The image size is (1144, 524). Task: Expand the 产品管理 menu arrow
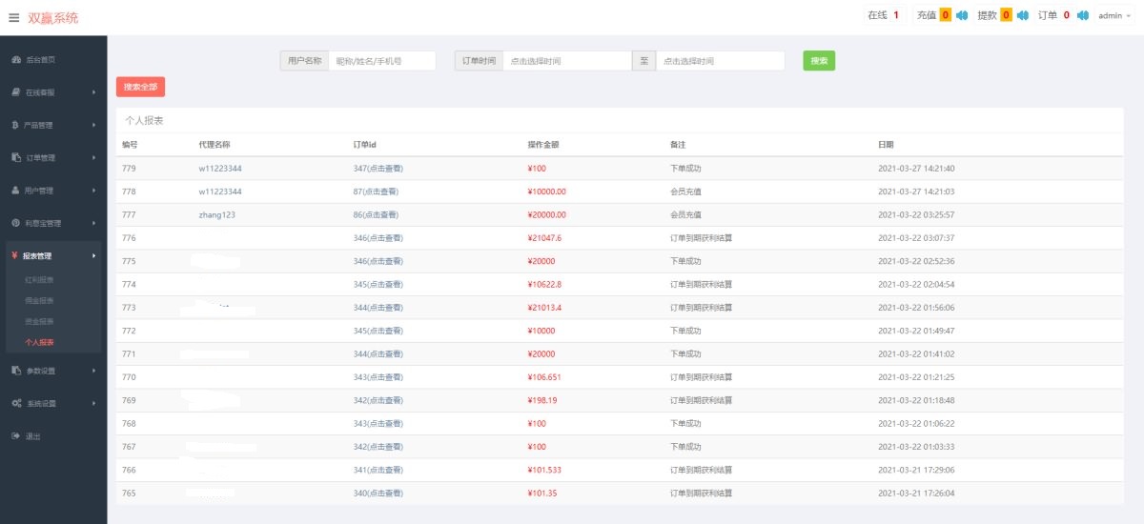(x=93, y=125)
